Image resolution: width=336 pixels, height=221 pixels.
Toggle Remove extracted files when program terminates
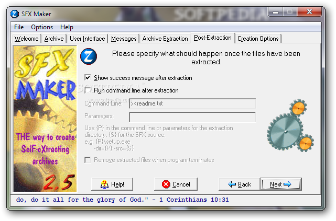88,160
